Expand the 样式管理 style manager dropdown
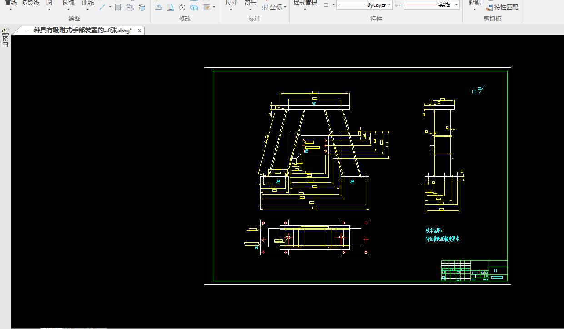The height and width of the screenshot is (329, 564). point(305,9)
